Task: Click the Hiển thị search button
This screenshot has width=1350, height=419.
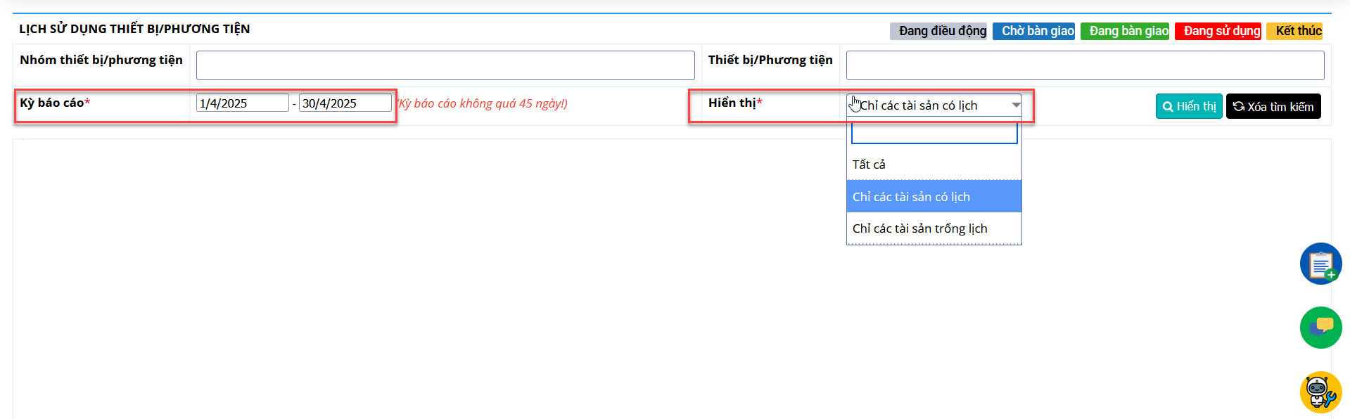Action: click(1189, 106)
